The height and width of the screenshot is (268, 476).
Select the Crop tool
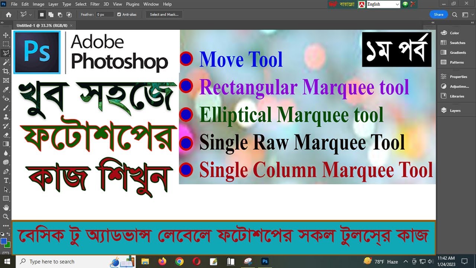click(x=6, y=71)
